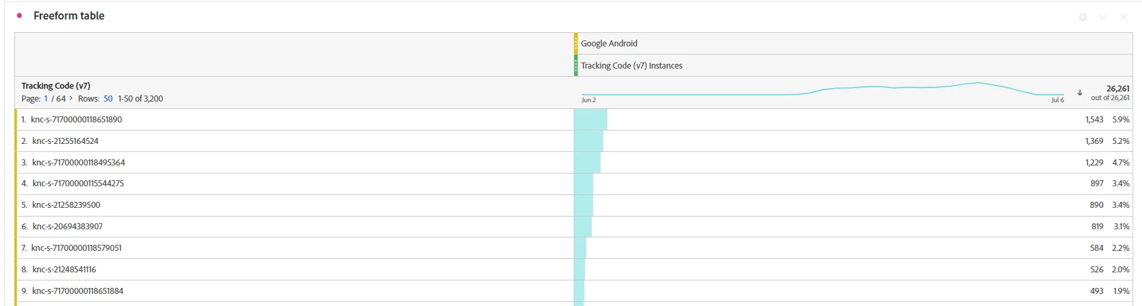Screen dimensions: 1142x306
Task: Click the 5.9% percentage in row 1
Action: coord(1121,119)
